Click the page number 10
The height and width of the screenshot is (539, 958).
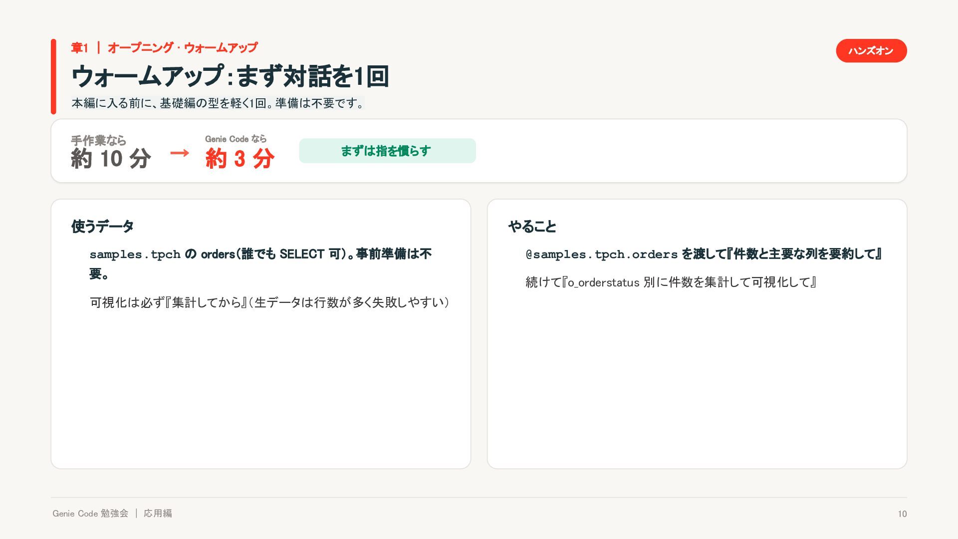click(902, 514)
